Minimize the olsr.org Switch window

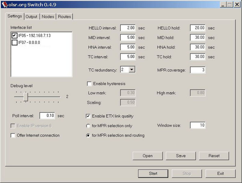pyautogui.click(x=223, y=5)
